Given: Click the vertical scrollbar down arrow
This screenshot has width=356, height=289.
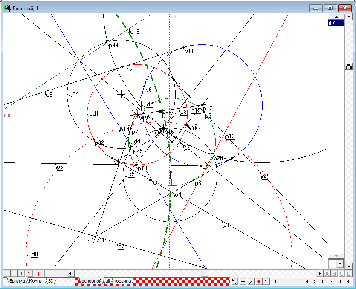Looking at the screenshot, I should [349, 266].
